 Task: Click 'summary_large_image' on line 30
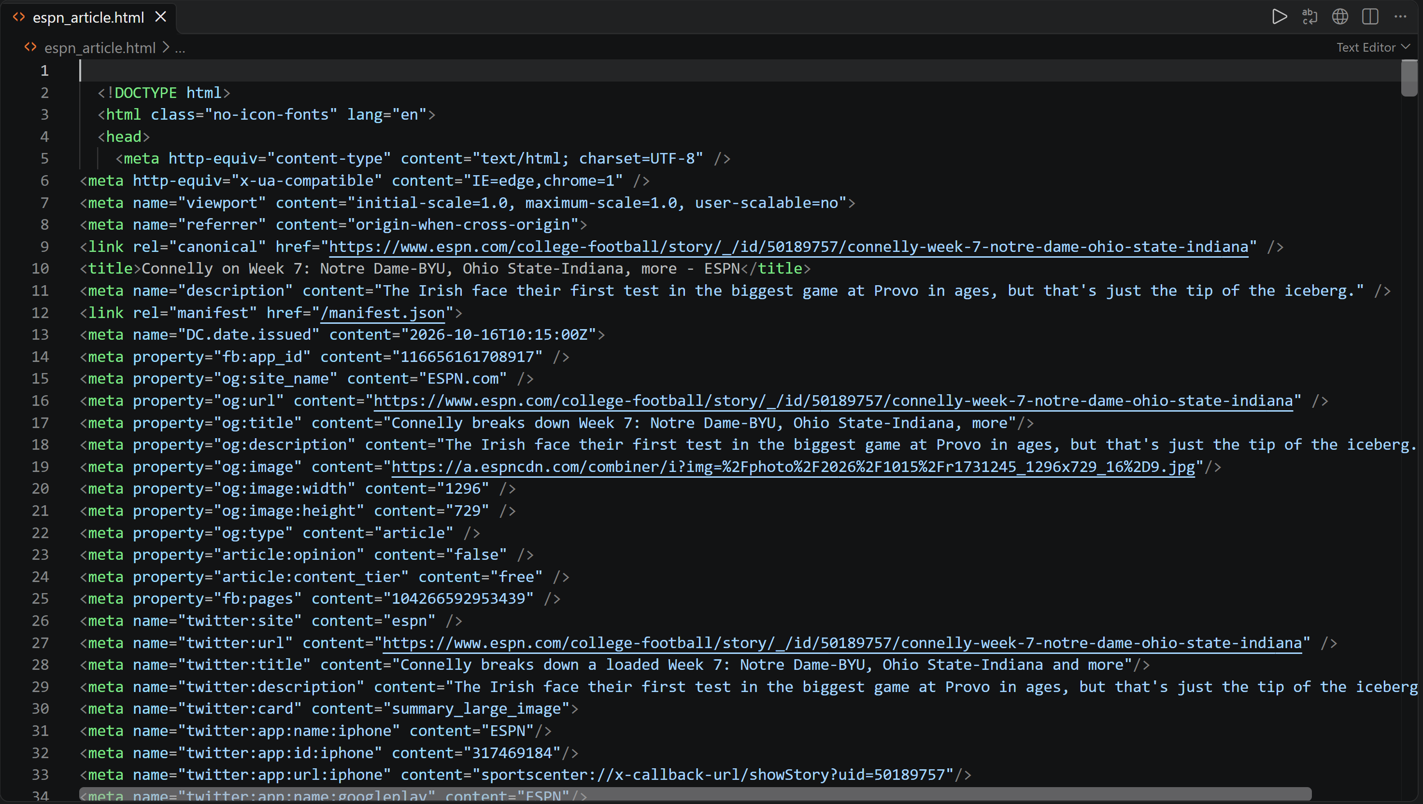coord(476,709)
